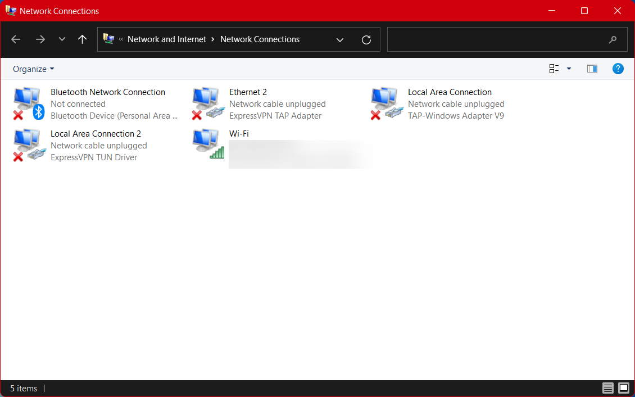Image resolution: width=635 pixels, height=397 pixels.
Task: Click the search magnifier icon
Action: (x=613, y=39)
